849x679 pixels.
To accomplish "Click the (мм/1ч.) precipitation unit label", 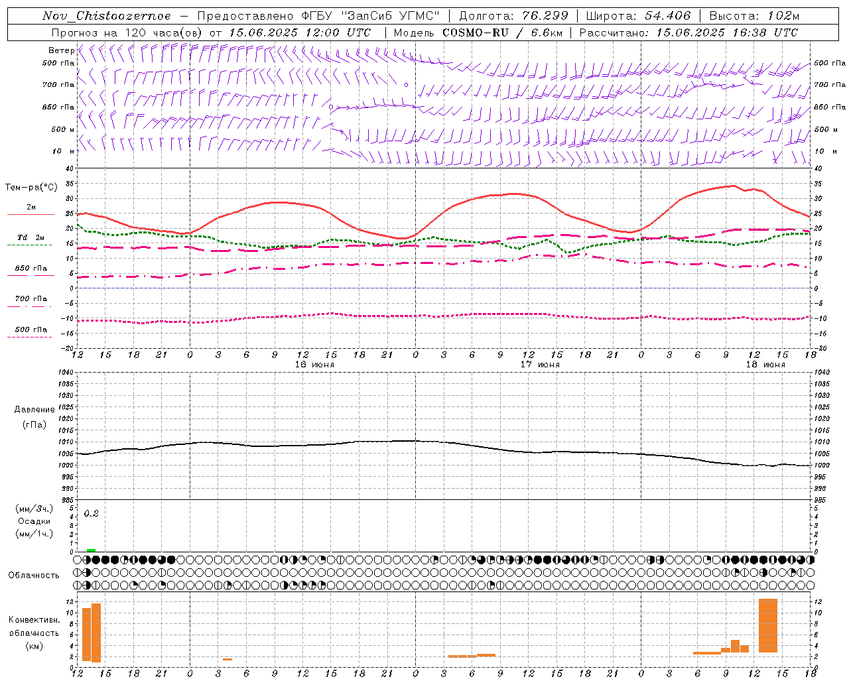I will (34, 534).
